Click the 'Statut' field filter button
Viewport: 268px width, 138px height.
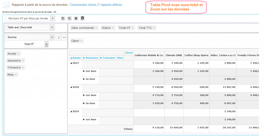pos(108,28)
